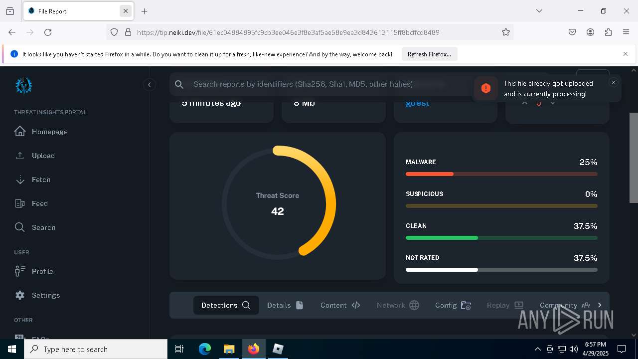
Task: Open File Explorer from the taskbar
Action: 229,349
